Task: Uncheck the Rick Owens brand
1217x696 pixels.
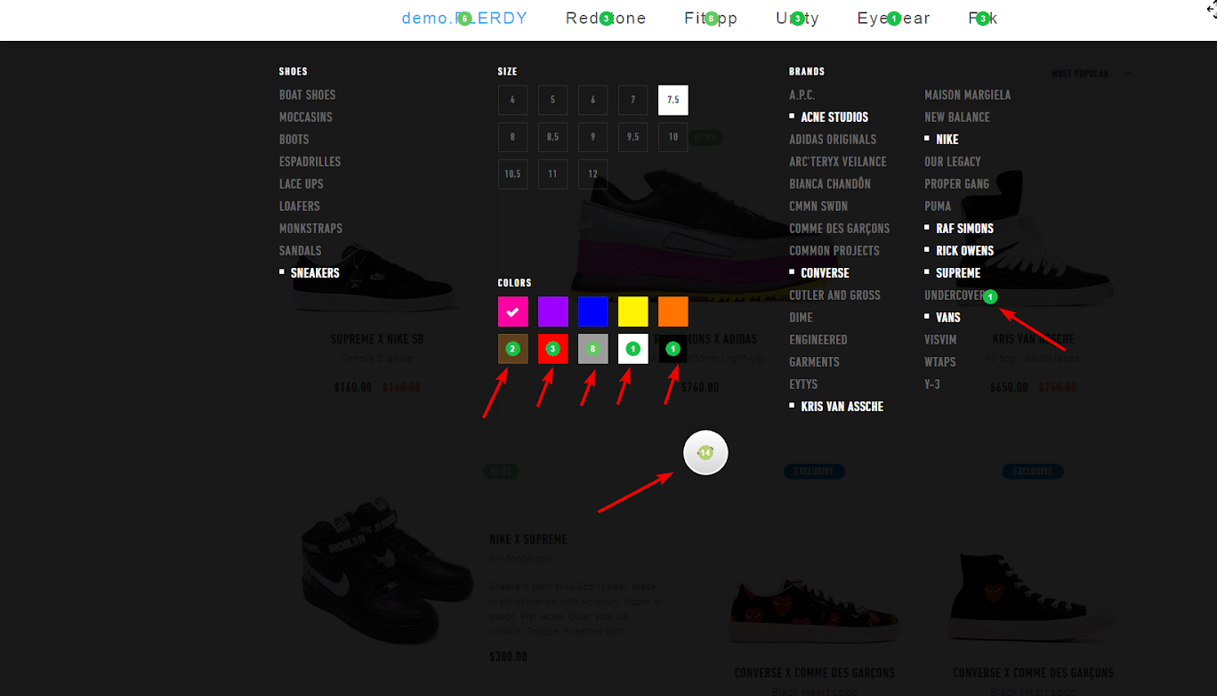Action: pyautogui.click(x=959, y=251)
